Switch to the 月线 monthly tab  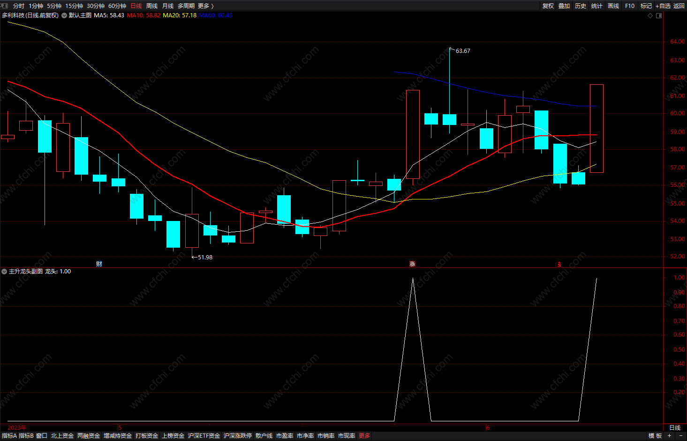tap(168, 6)
